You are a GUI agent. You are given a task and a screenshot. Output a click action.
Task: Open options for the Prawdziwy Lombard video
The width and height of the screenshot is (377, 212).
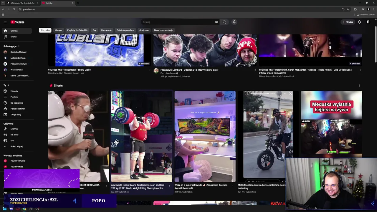click(x=255, y=70)
